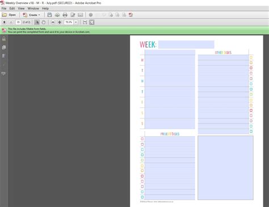Screen dimensions: 269x207
Task: Click the Sunday row field at bottom
Action: tap(170, 124)
